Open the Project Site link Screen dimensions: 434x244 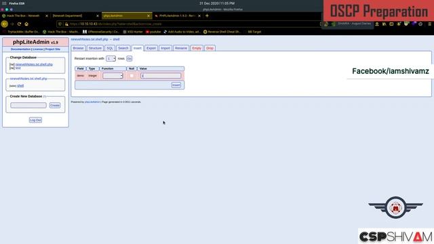click(53, 49)
